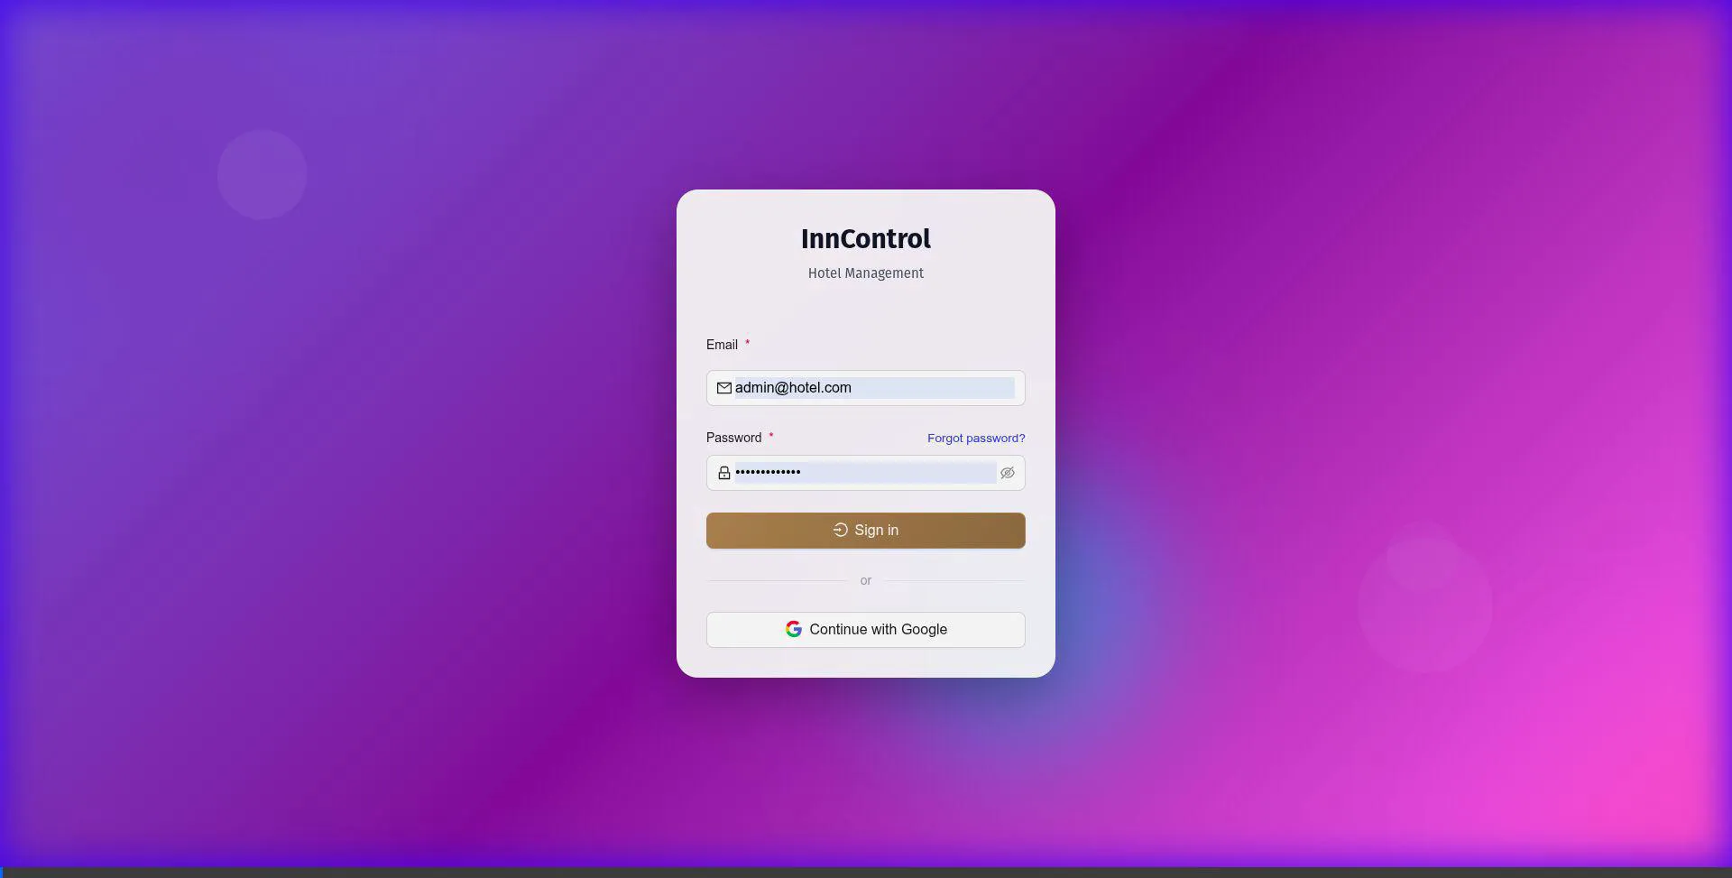Choose Continue with Google

click(877, 629)
